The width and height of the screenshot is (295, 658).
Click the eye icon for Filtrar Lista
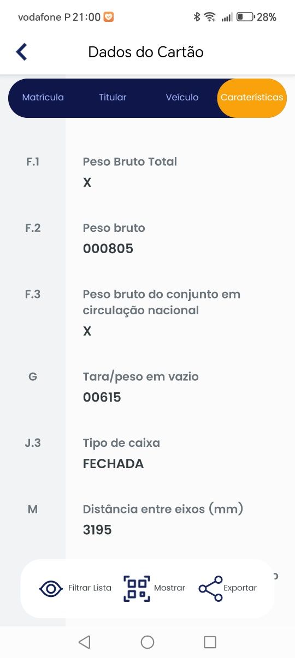tap(51, 589)
